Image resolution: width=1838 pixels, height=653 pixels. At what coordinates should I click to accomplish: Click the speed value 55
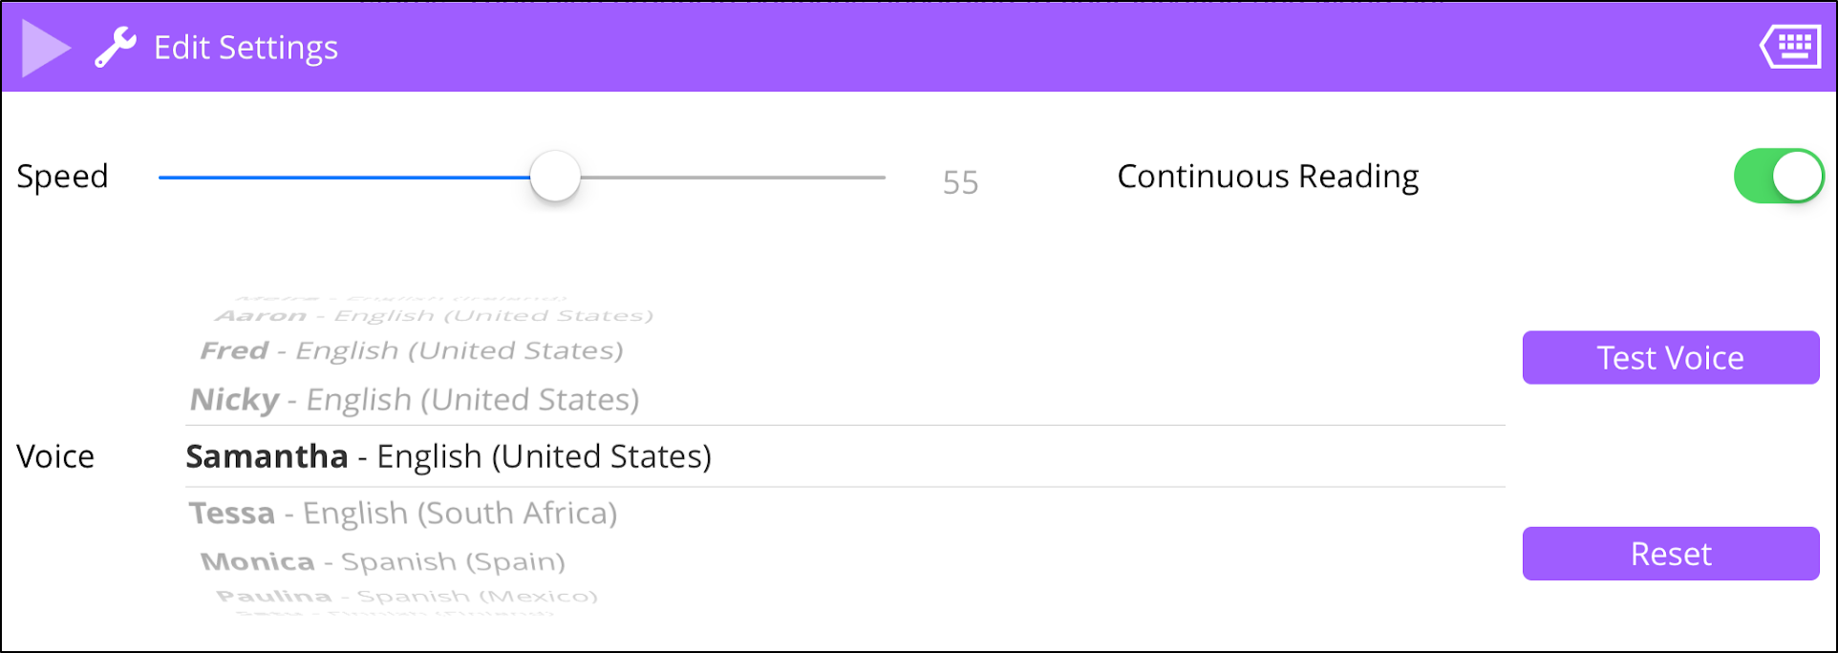(x=960, y=182)
